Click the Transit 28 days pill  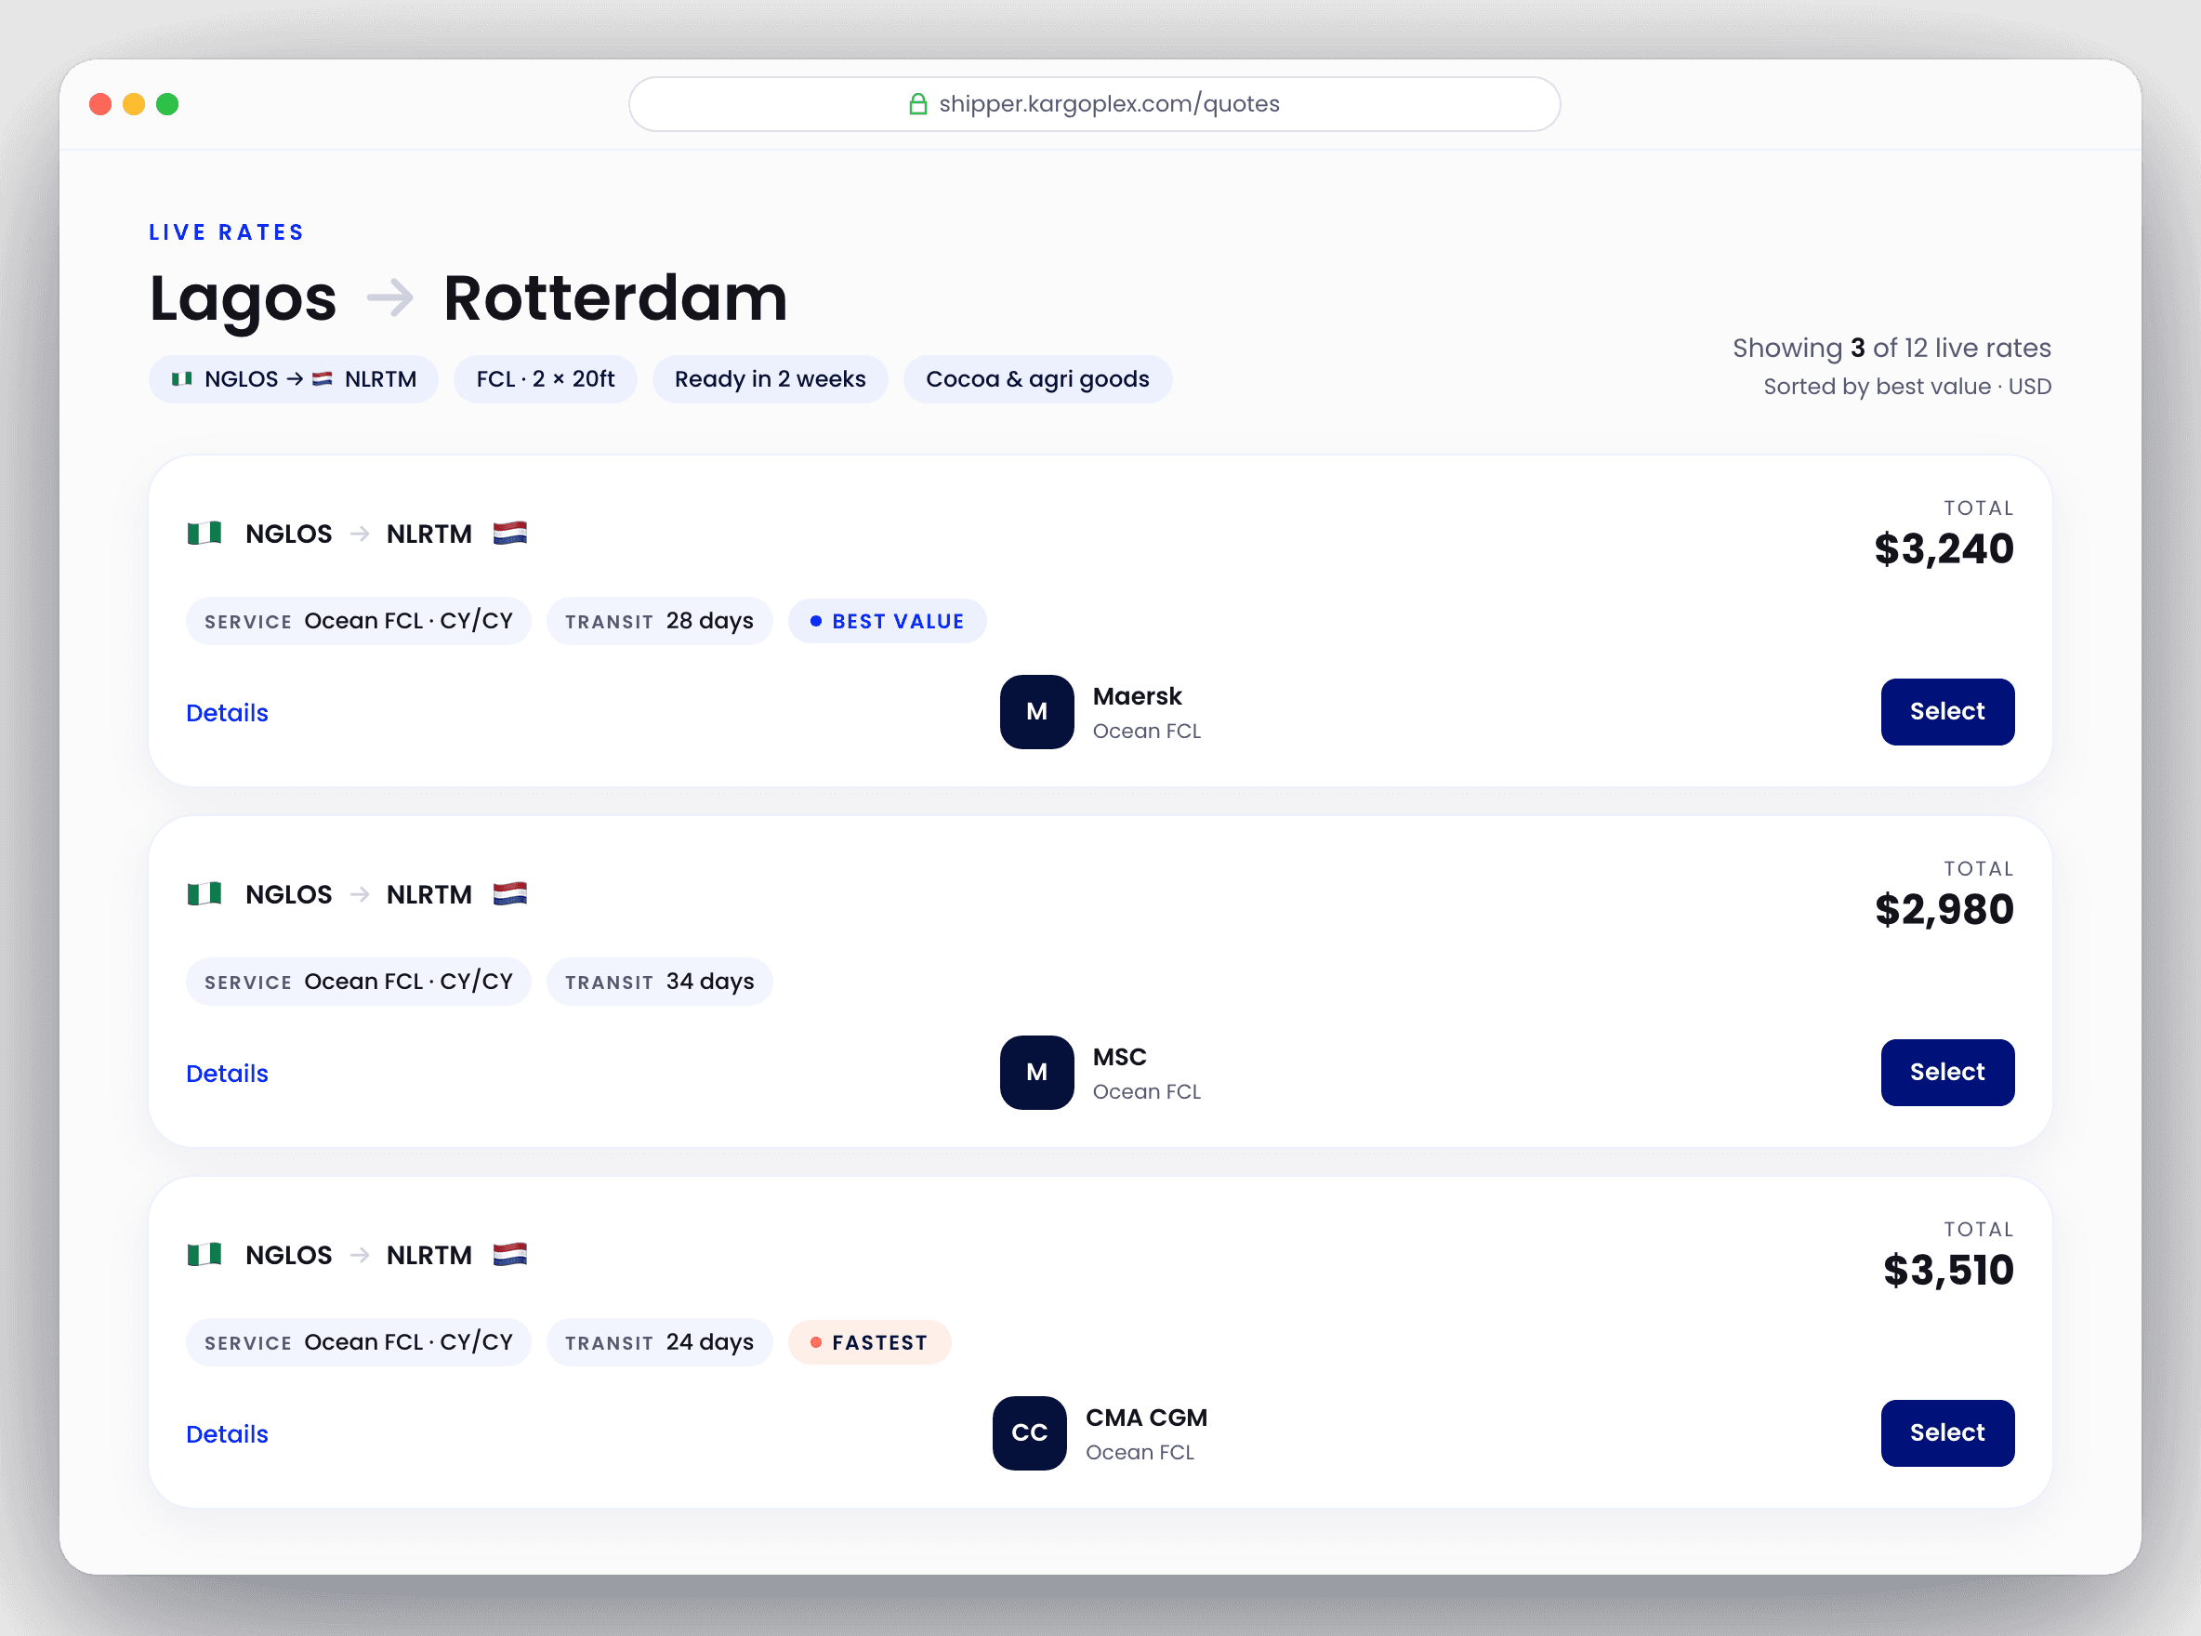tap(659, 621)
